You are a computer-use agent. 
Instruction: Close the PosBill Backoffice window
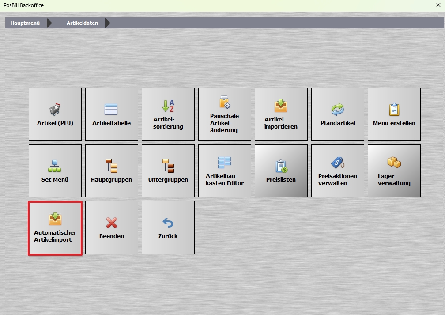click(438, 5)
